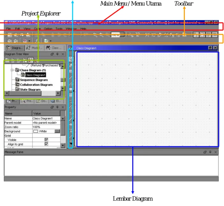Click the sort by type icon in tree toolbar
The image size is (224, 206).
point(36,60)
